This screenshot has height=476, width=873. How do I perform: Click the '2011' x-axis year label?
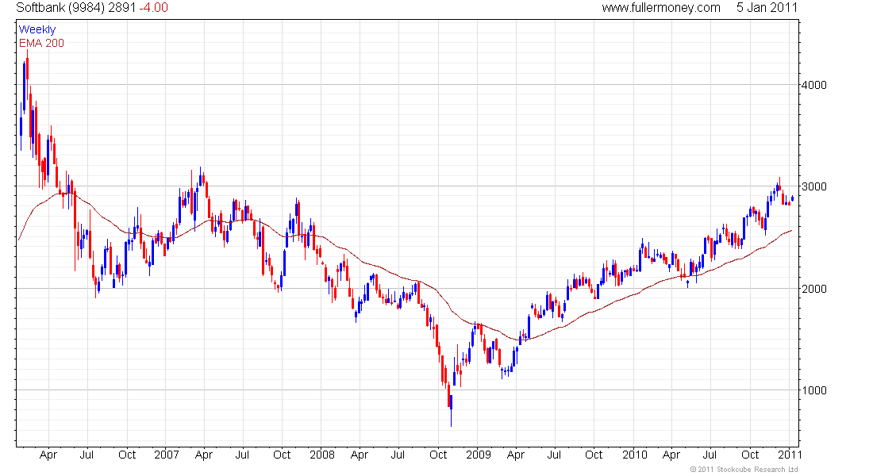(x=790, y=455)
